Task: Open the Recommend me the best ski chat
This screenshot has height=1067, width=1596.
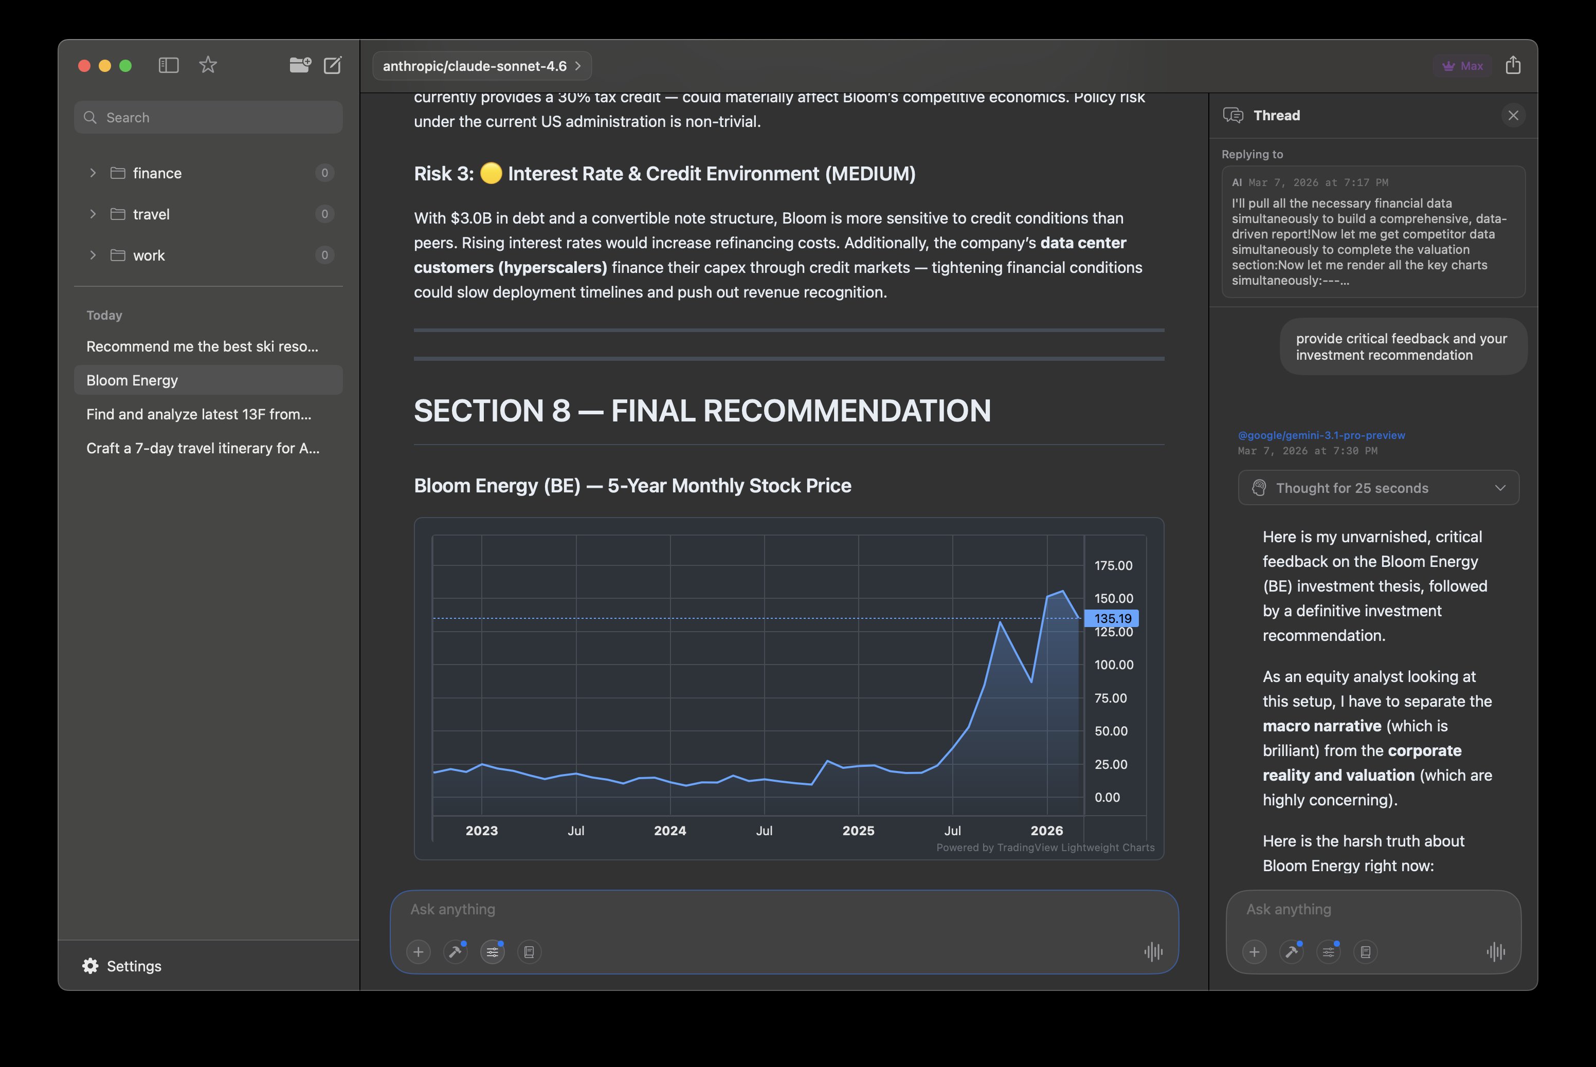Action: click(x=202, y=346)
